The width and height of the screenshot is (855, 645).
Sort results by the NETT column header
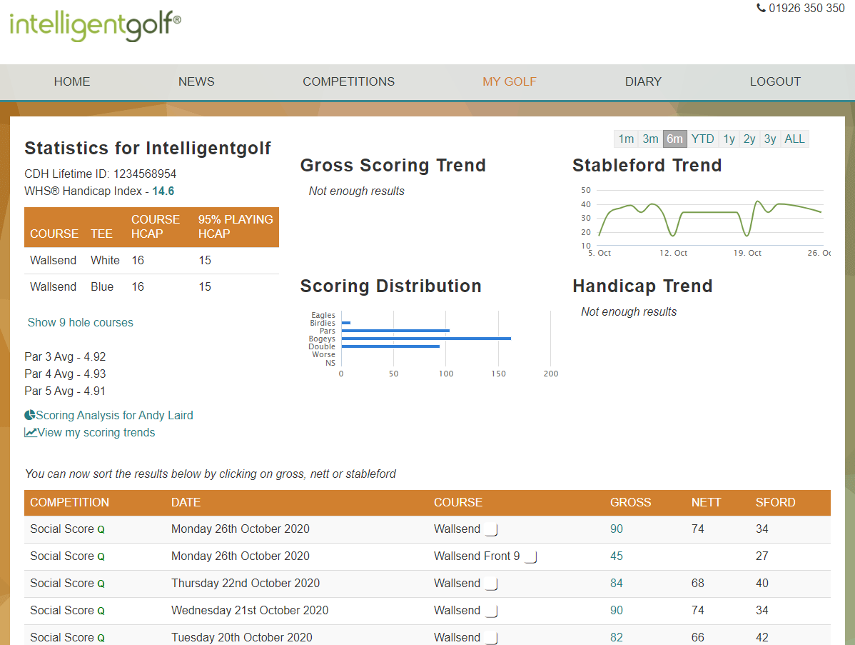706,503
